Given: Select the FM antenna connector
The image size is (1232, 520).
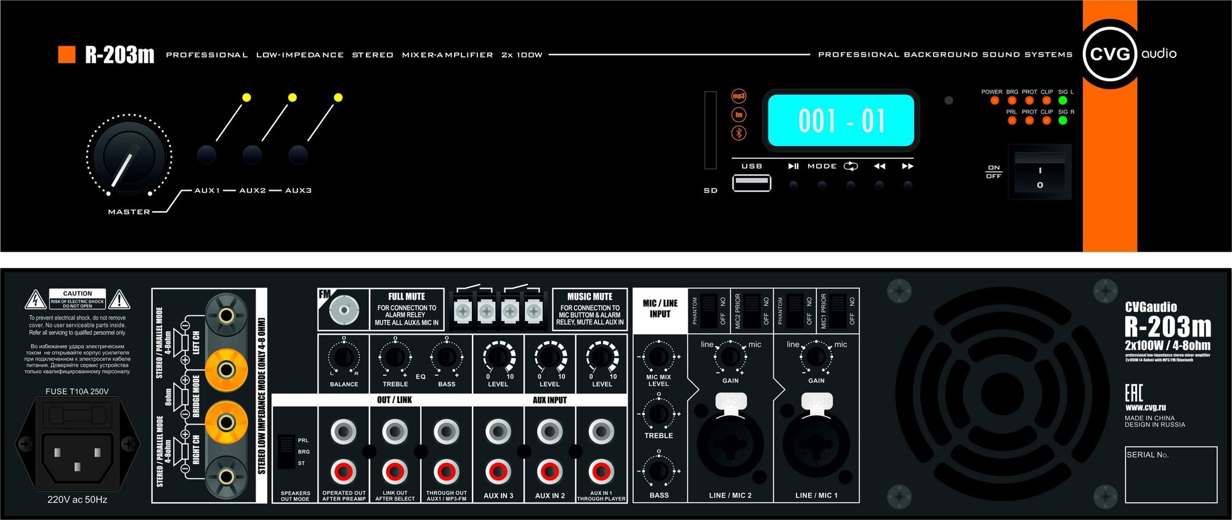Looking at the screenshot, I should coord(344,310).
